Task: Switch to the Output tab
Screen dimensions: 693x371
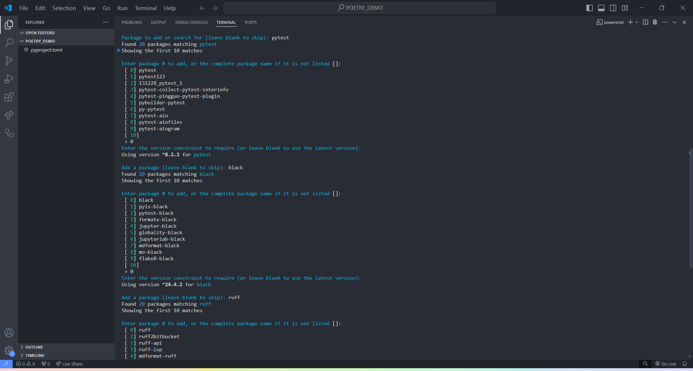Action: (x=158, y=22)
